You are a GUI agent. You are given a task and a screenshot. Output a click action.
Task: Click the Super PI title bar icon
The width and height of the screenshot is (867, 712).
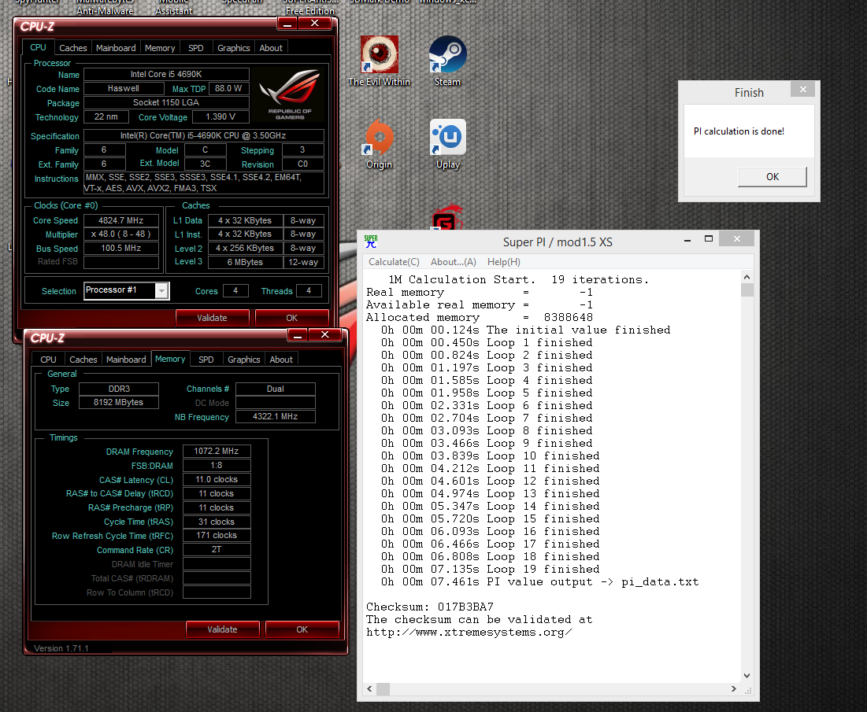pos(370,242)
